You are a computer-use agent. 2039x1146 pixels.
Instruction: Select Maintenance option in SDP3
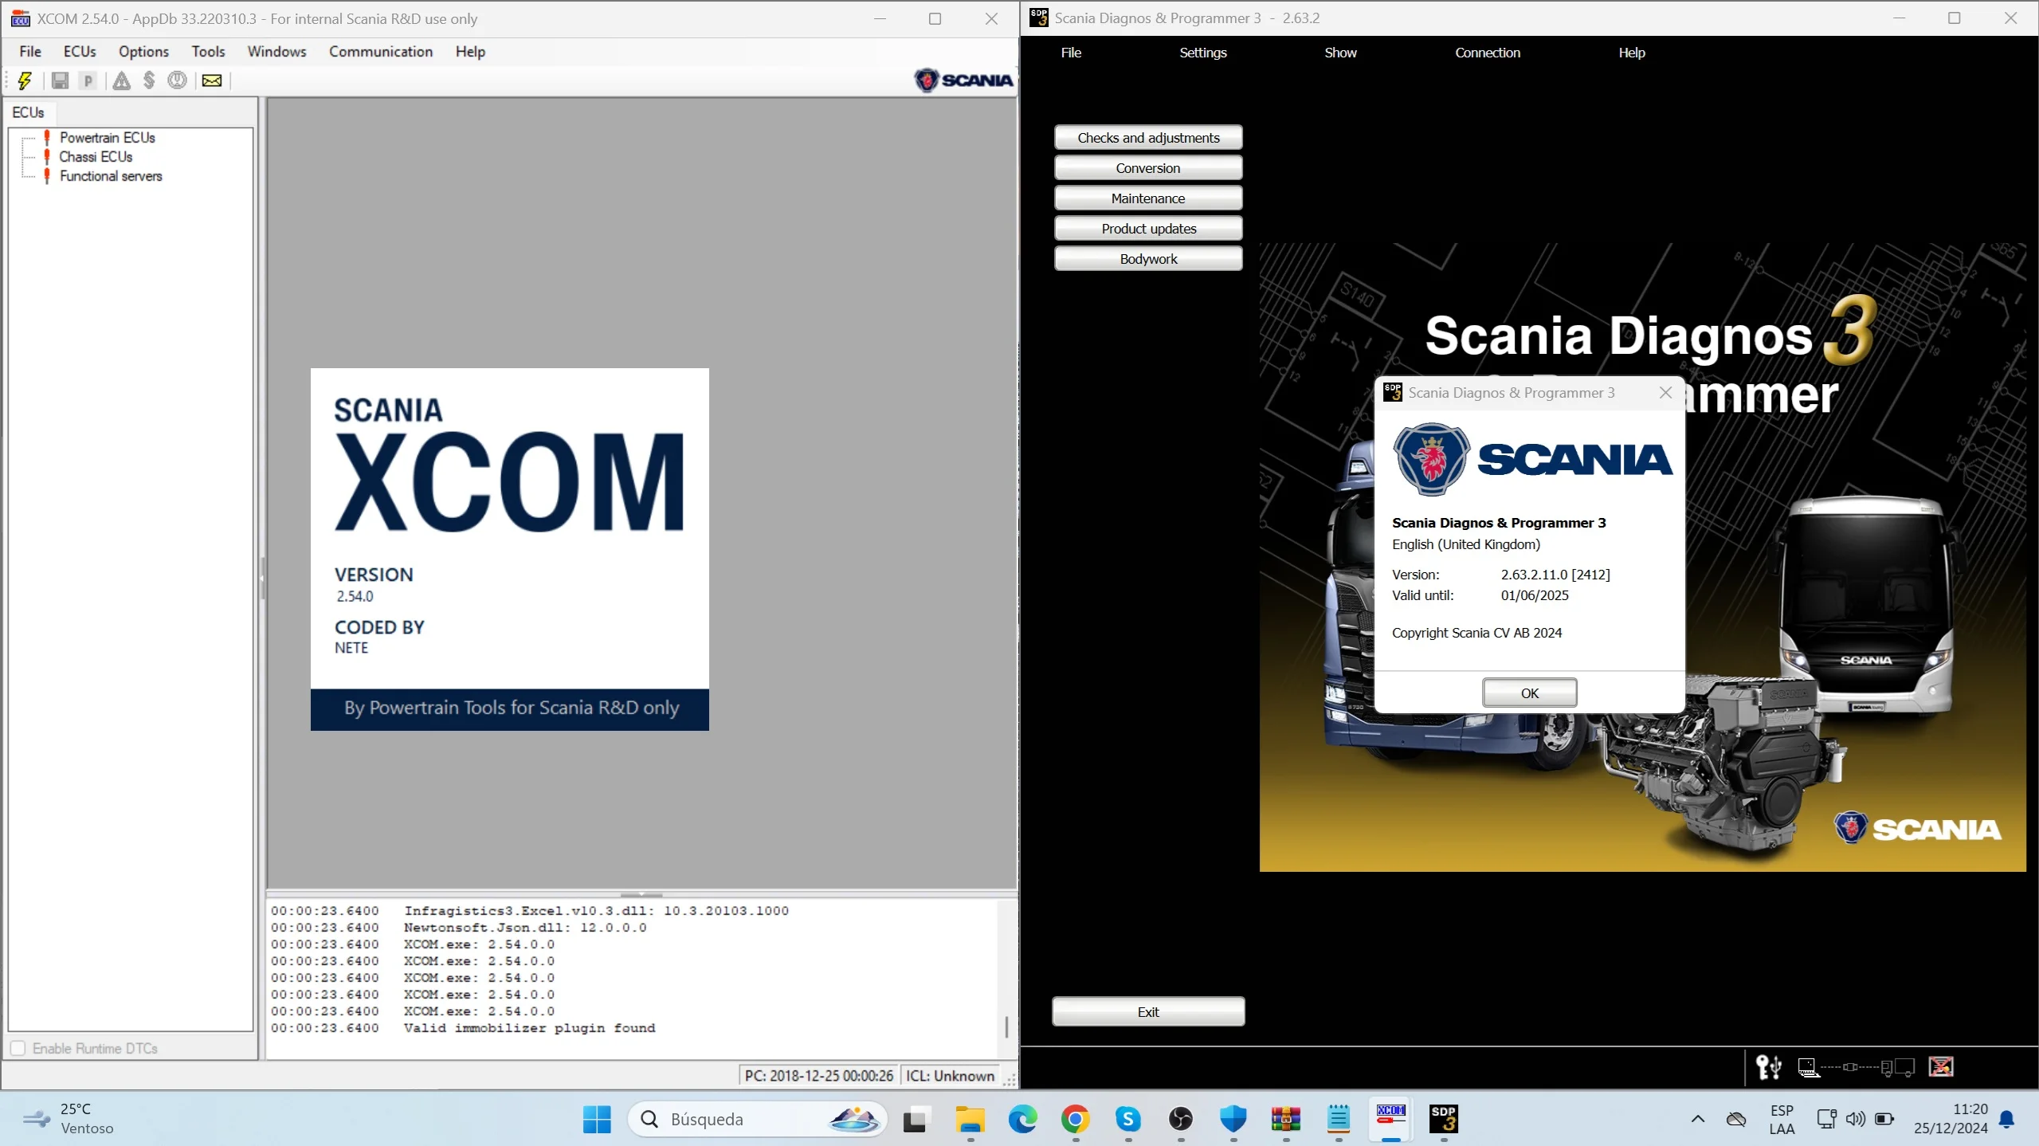tap(1147, 198)
